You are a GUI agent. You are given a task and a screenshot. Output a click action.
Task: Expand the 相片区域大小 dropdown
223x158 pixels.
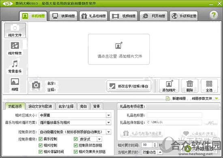(x=109, y=115)
